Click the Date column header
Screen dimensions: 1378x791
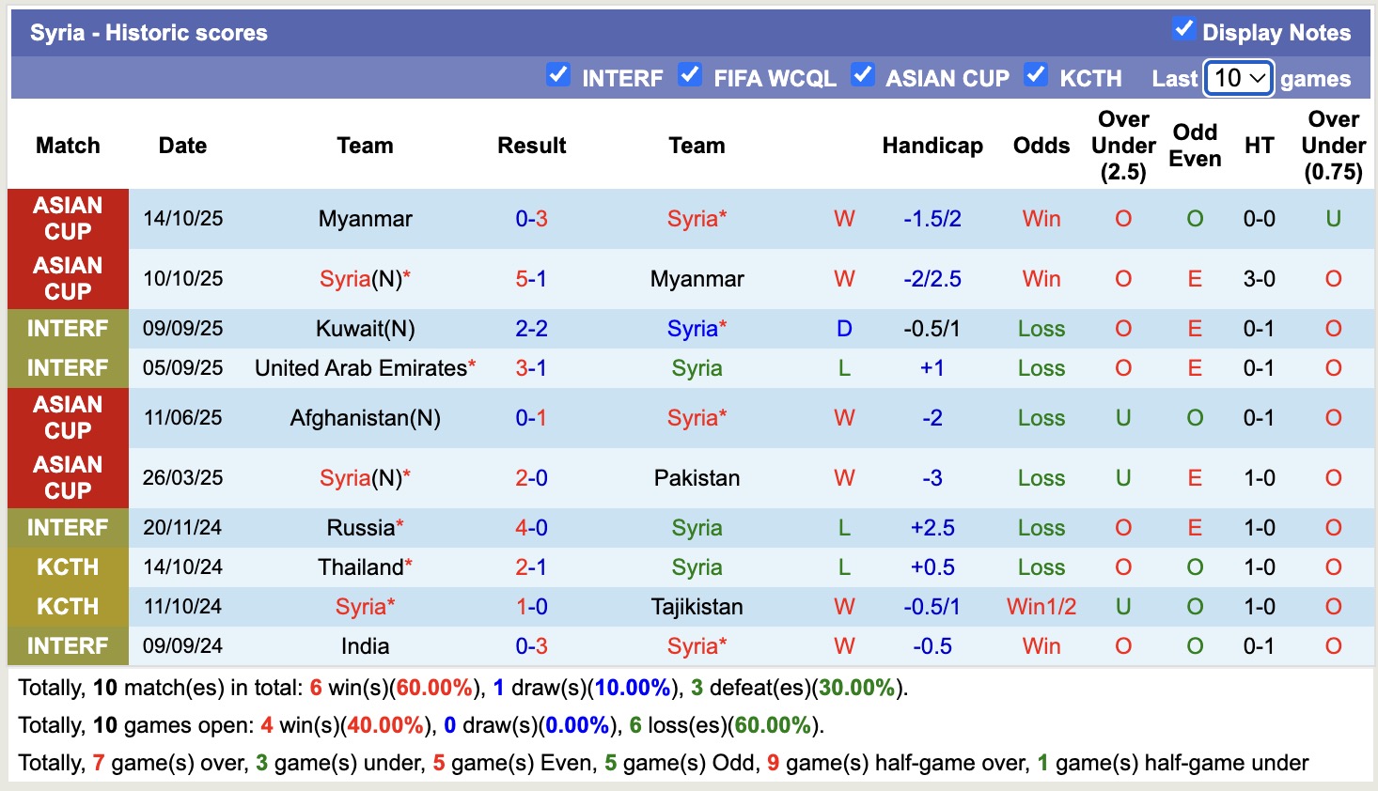coord(182,146)
